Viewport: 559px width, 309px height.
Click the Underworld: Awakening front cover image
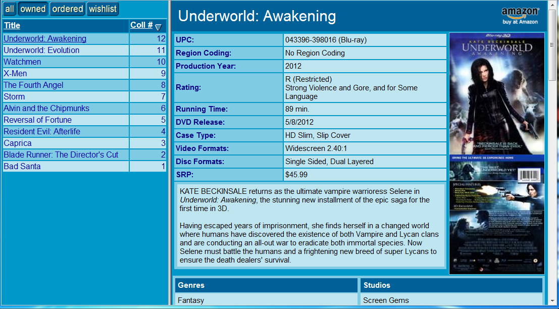click(496, 94)
